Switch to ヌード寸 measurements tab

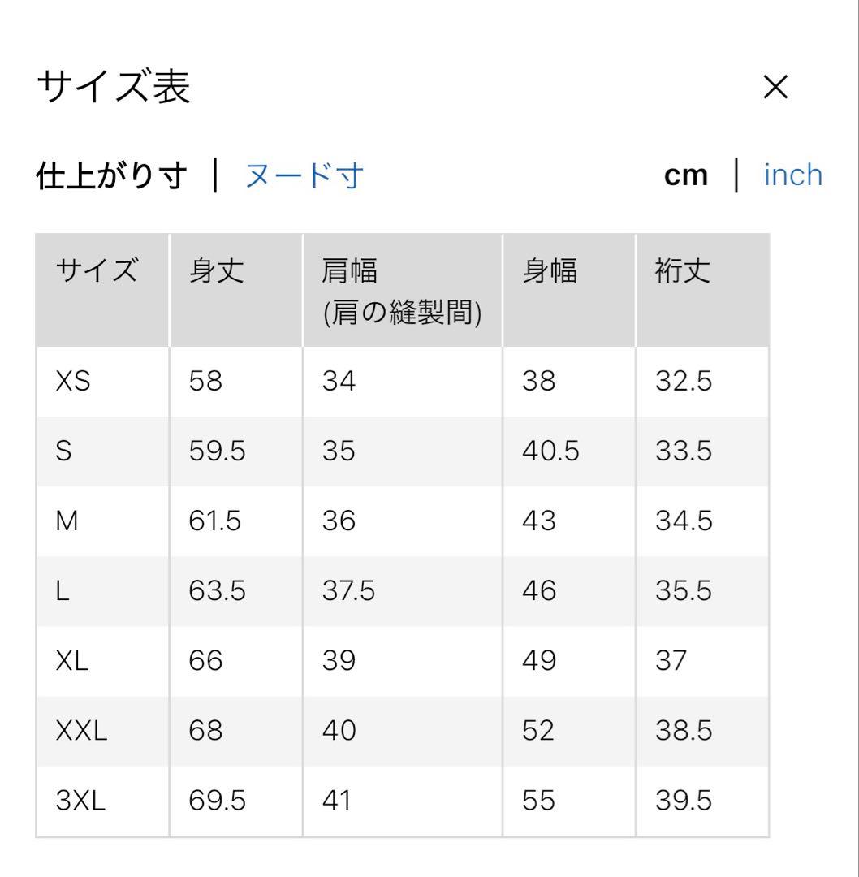point(304,175)
